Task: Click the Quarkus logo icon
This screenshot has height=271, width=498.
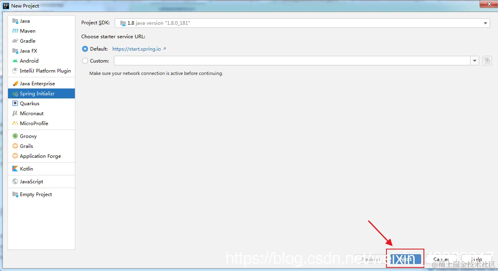Action: click(x=15, y=104)
